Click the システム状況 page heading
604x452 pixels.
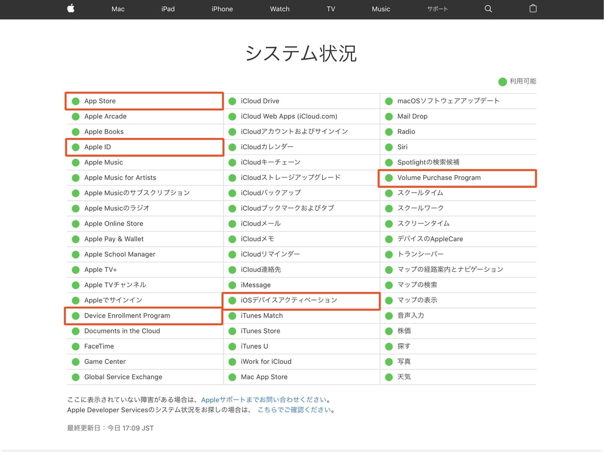(301, 53)
